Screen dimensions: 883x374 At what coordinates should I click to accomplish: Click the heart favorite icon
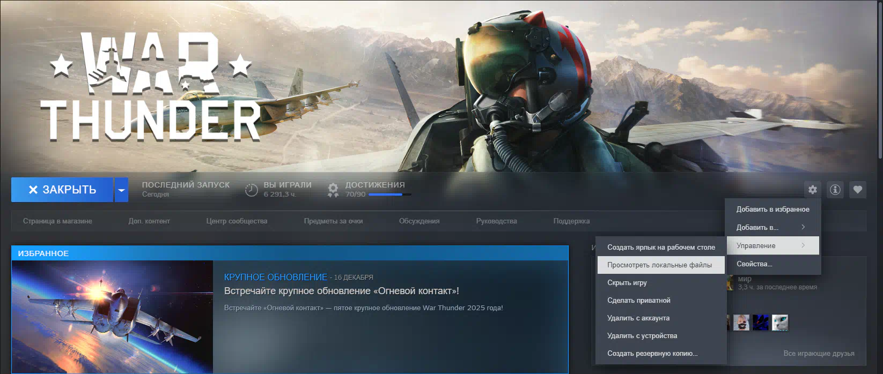pos(857,190)
